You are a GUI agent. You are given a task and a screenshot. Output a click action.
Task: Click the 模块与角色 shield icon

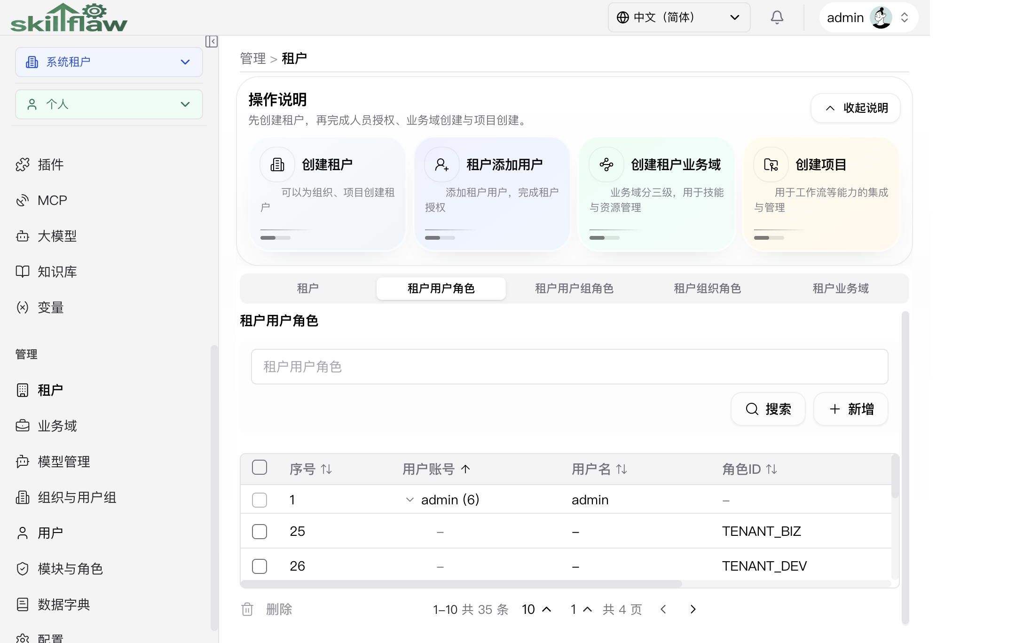(x=23, y=569)
